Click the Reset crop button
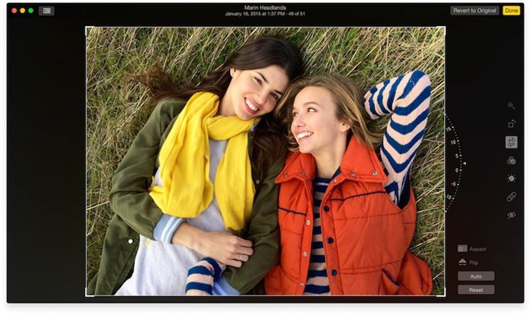 476,289
